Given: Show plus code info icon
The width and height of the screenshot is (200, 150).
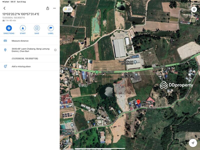Looking at the screenshot, I should 55,50.
